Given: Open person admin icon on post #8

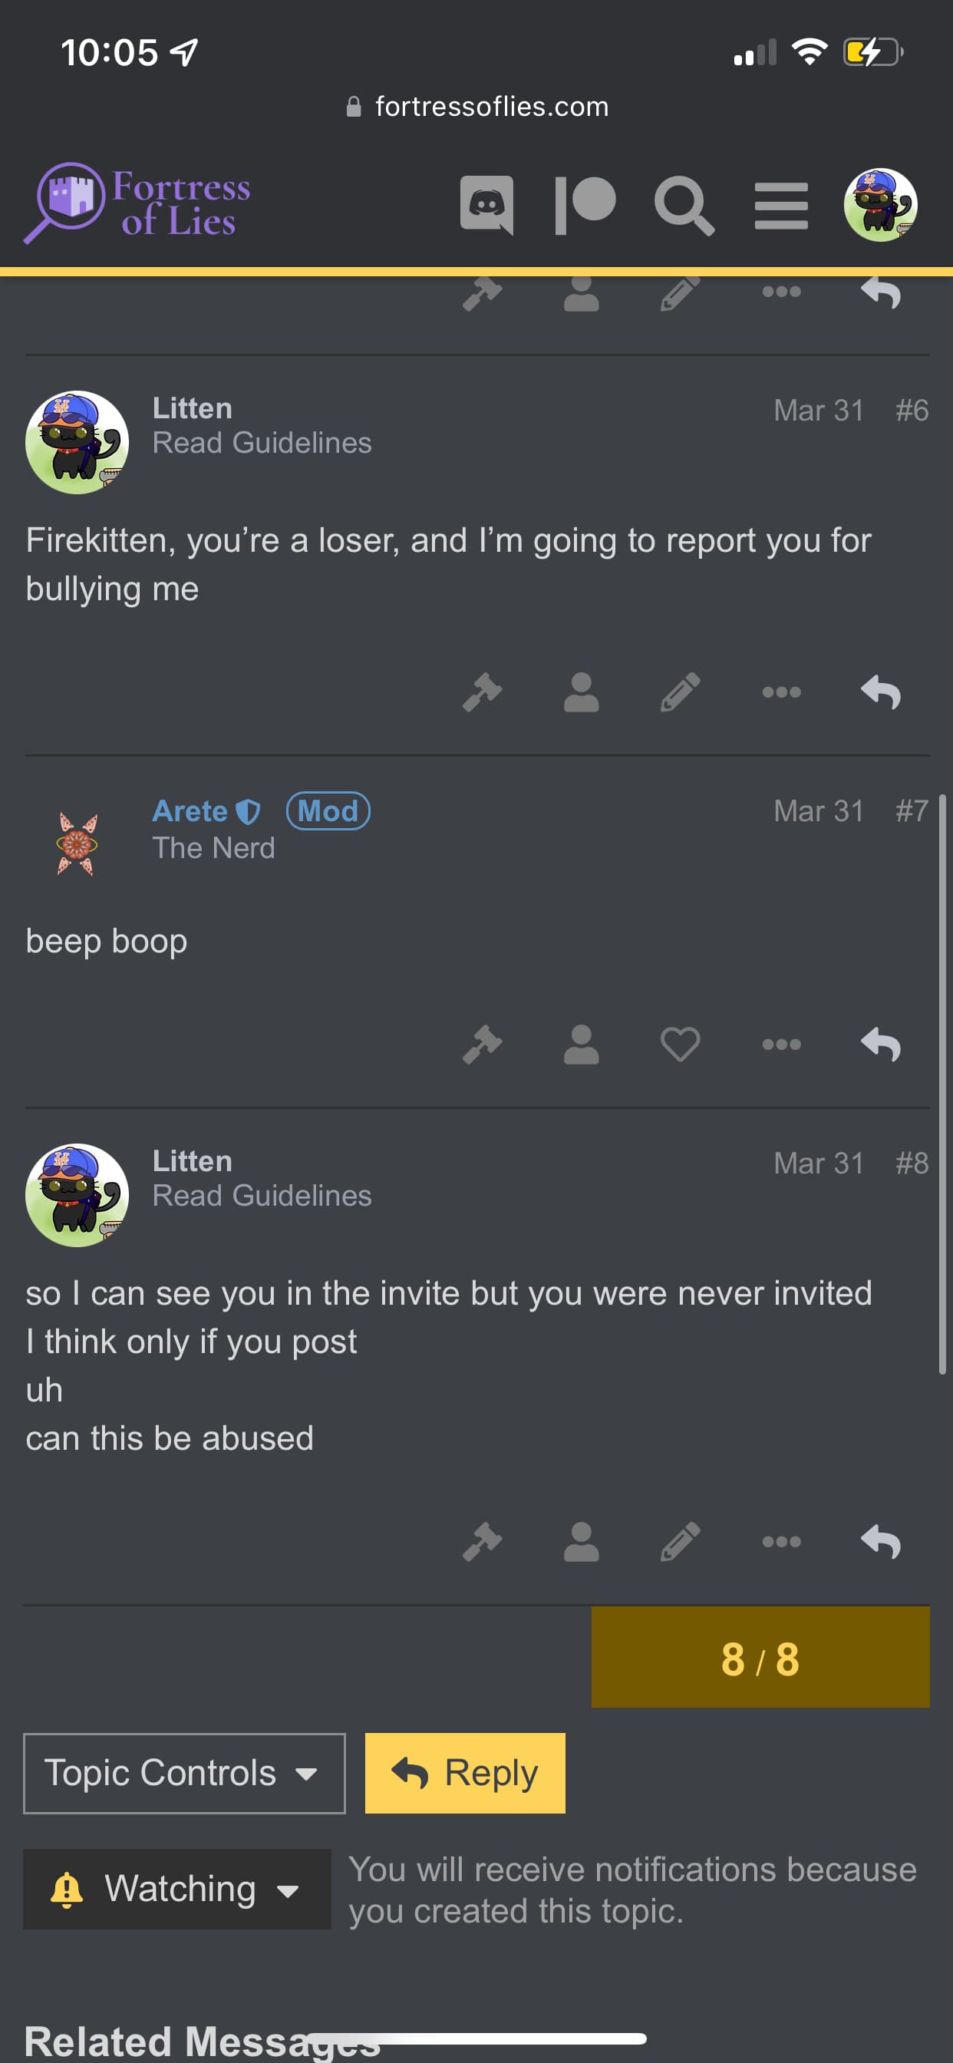Looking at the screenshot, I should [x=582, y=1542].
